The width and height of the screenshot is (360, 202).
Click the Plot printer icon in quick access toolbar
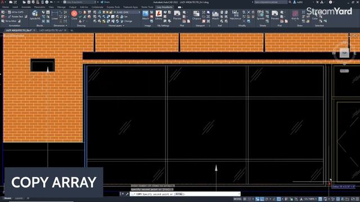tap(47, 2)
